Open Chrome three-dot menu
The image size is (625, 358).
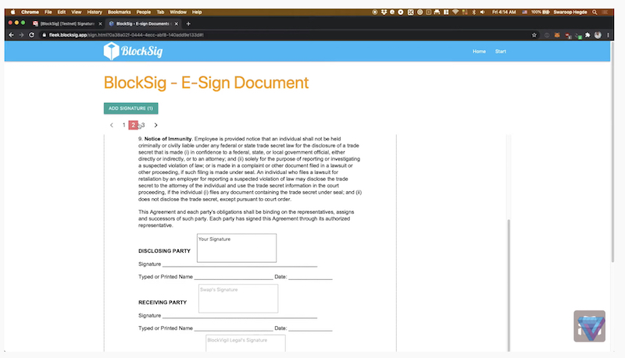tap(608, 35)
